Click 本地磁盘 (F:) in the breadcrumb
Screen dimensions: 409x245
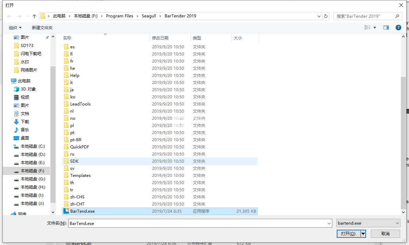pyautogui.click(x=86, y=16)
